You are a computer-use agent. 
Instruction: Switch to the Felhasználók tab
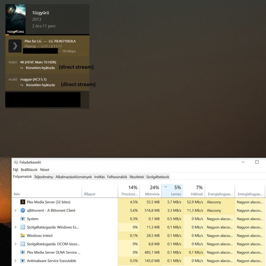(x=117, y=177)
